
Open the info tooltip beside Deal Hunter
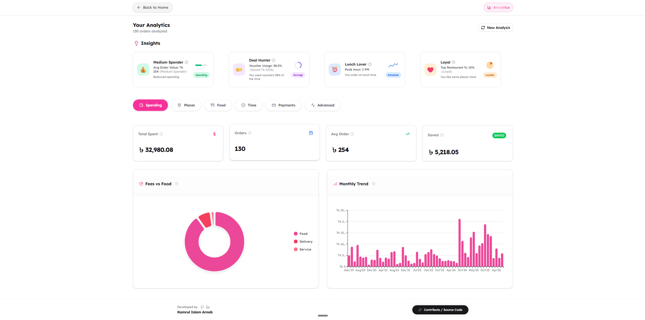click(x=274, y=60)
